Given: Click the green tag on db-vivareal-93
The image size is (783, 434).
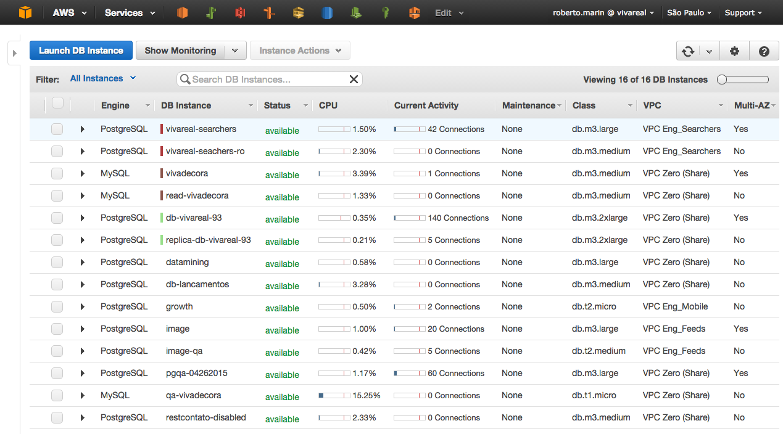Looking at the screenshot, I should (162, 218).
